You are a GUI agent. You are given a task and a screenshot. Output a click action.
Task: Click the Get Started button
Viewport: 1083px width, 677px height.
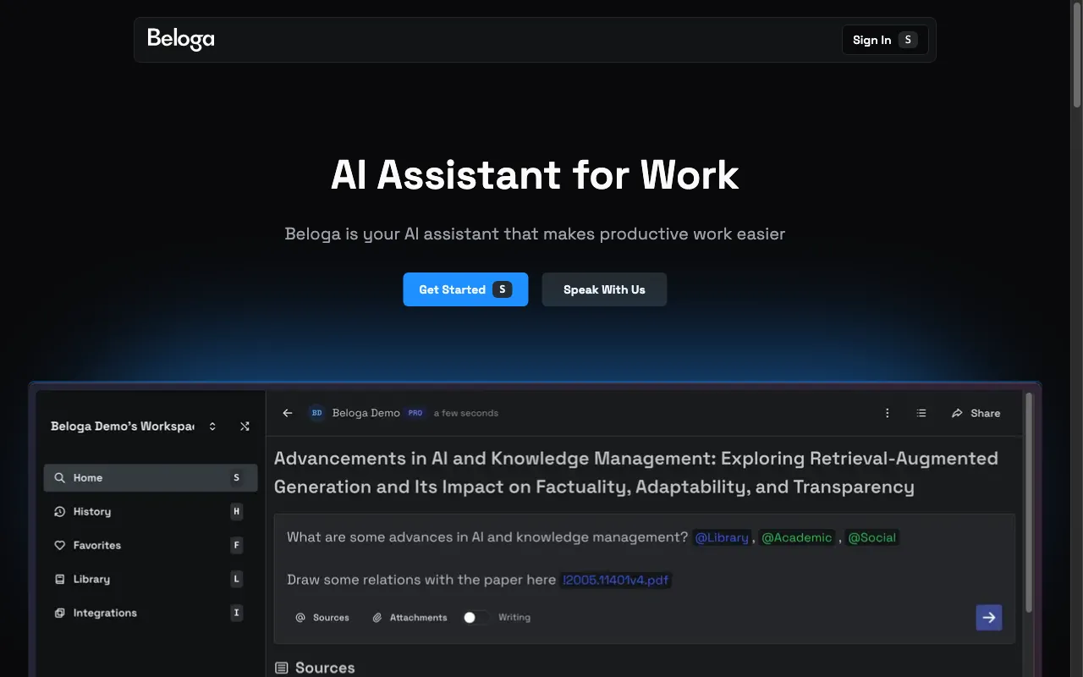coord(465,289)
